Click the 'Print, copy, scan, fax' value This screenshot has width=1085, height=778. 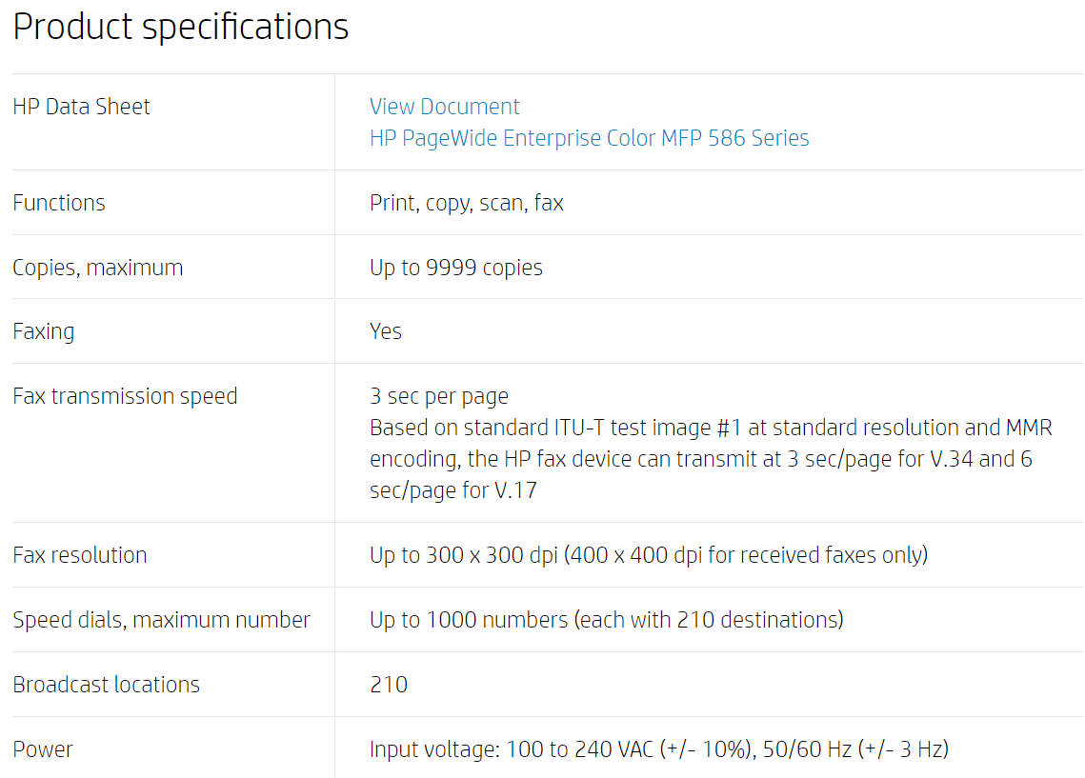point(466,203)
